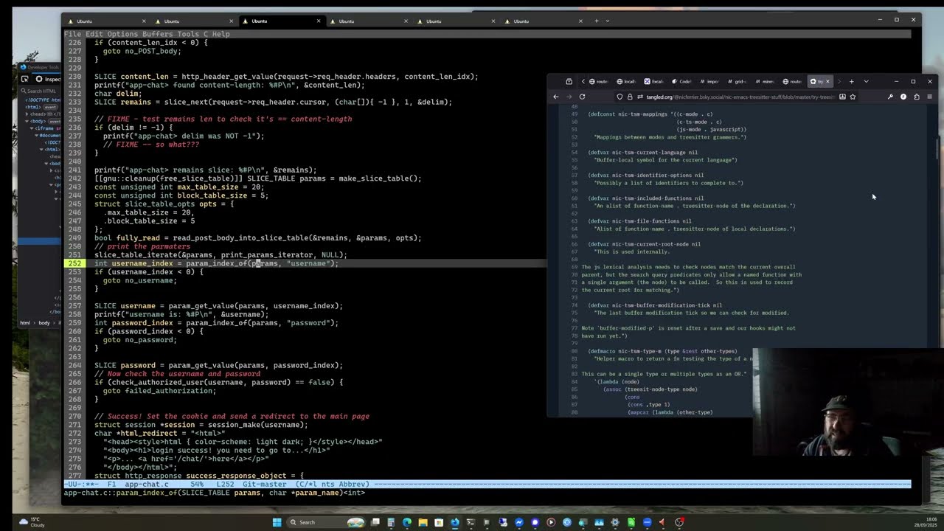Screen dimensions: 944x531
Task: Click the 'body' breadcrumb in Inspector
Action: pyautogui.click(x=44, y=322)
